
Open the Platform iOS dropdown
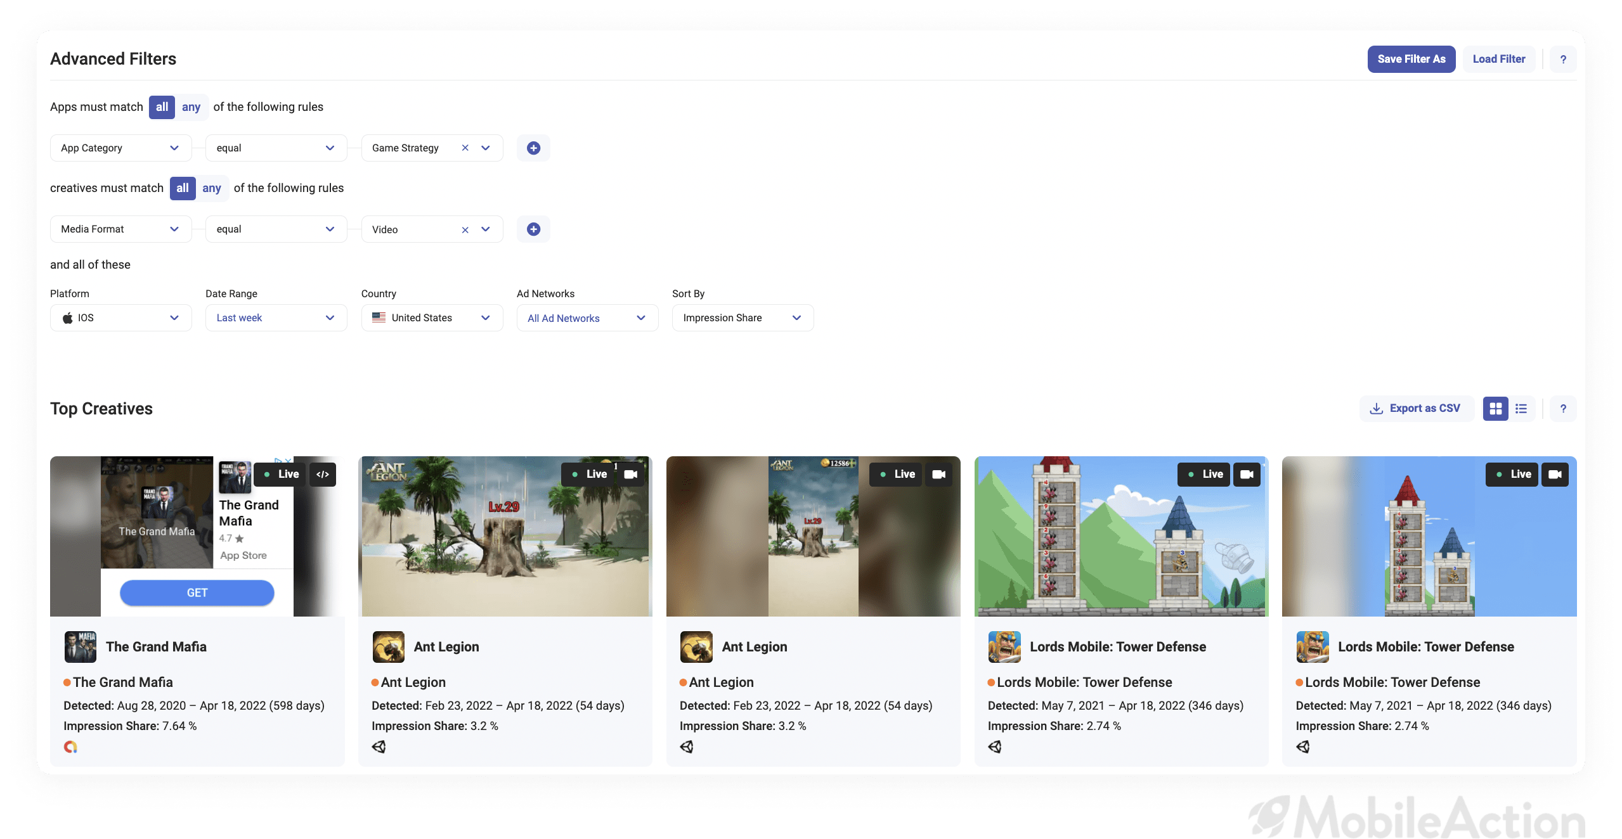click(120, 317)
